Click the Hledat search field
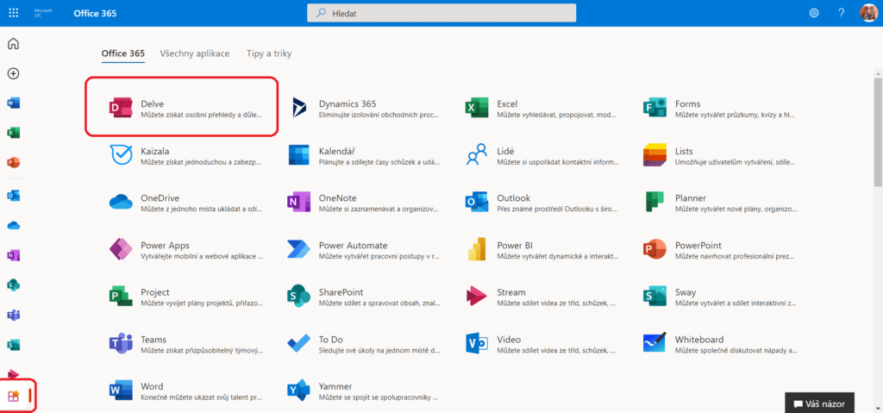The height and width of the screenshot is (413, 883). 441,13
